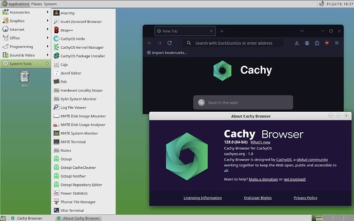The width and height of the screenshot is (354, 221).
Task: Expand the Graphics submenu
Action: 26,21
